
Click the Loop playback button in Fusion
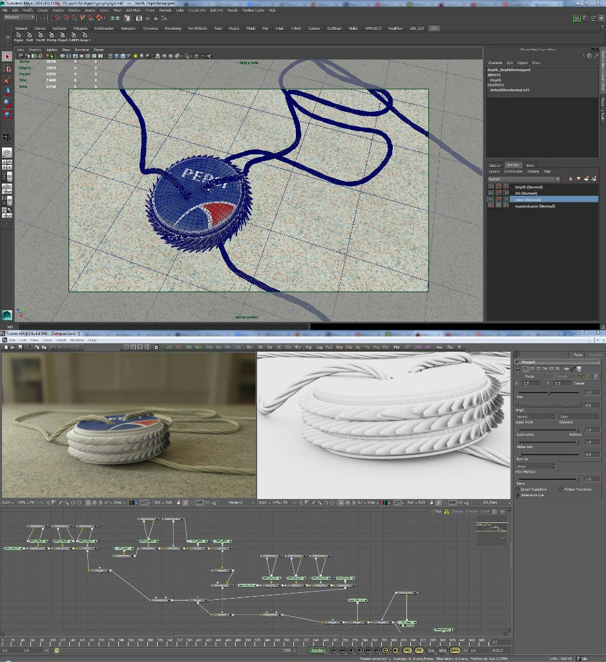[x=385, y=650]
